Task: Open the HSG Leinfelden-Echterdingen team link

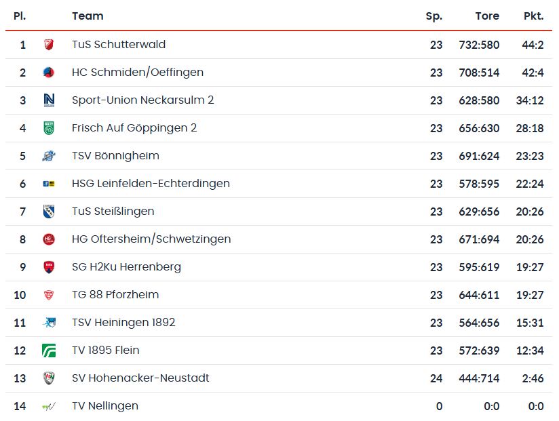Action: click(151, 184)
